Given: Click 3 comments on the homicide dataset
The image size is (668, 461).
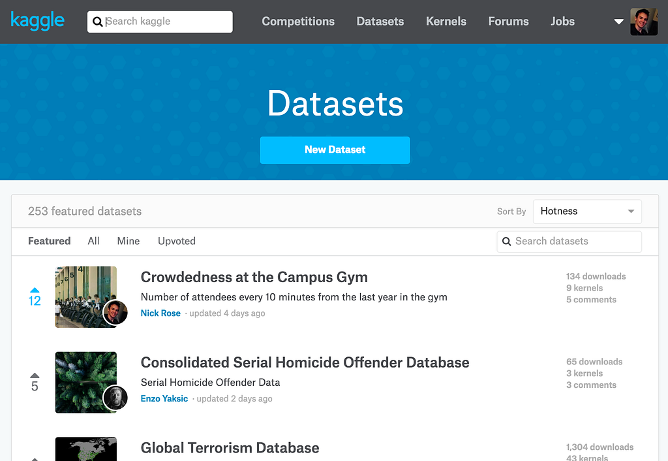Looking at the screenshot, I should [x=591, y=385].
